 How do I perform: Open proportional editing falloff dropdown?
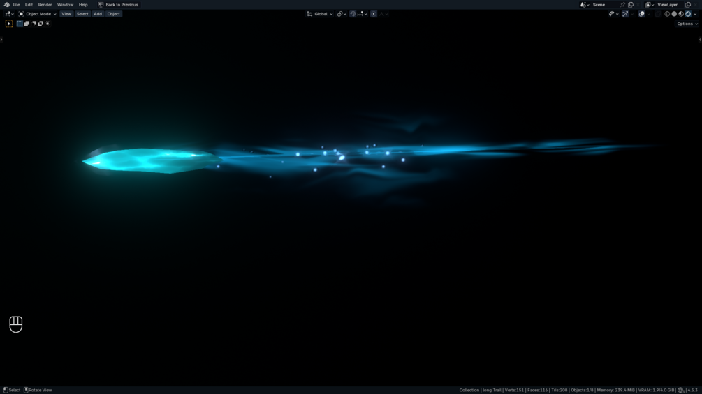tap(383, 14)
